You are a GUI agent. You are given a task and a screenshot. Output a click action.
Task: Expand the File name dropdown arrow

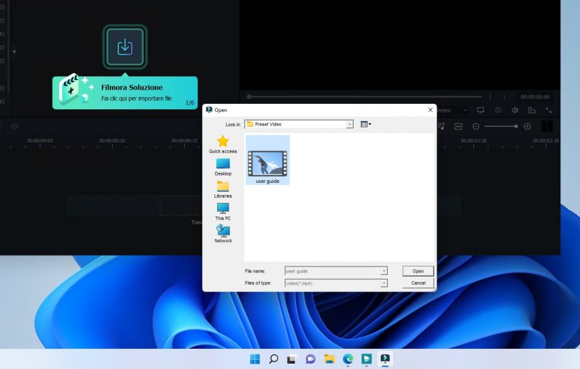[x=384, y=271]
